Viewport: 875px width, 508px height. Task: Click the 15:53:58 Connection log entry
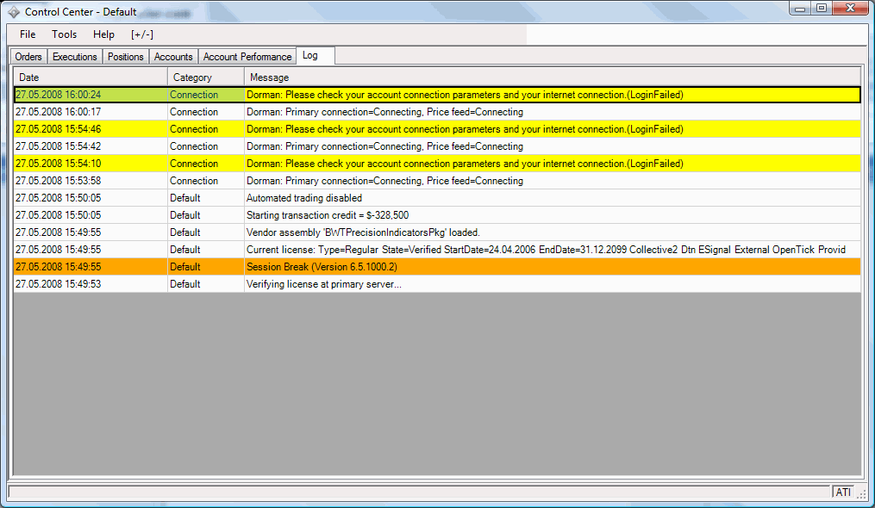coord(437,181)
